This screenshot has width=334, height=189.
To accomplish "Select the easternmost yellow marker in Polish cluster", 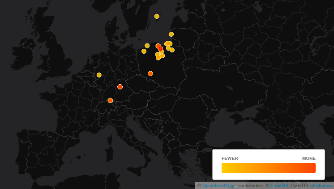I will [172, 50].
